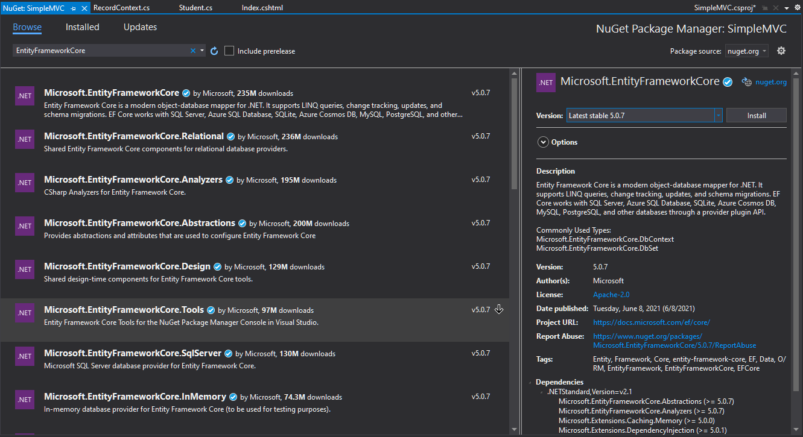The image size is (803, 437).
Task: Click the Install button
Action: coord(757,116)
